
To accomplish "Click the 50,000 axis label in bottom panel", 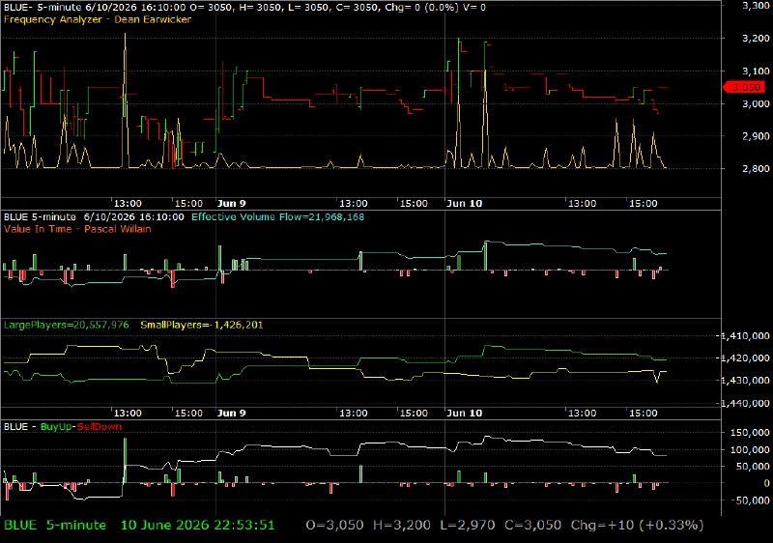I will 755,466.
